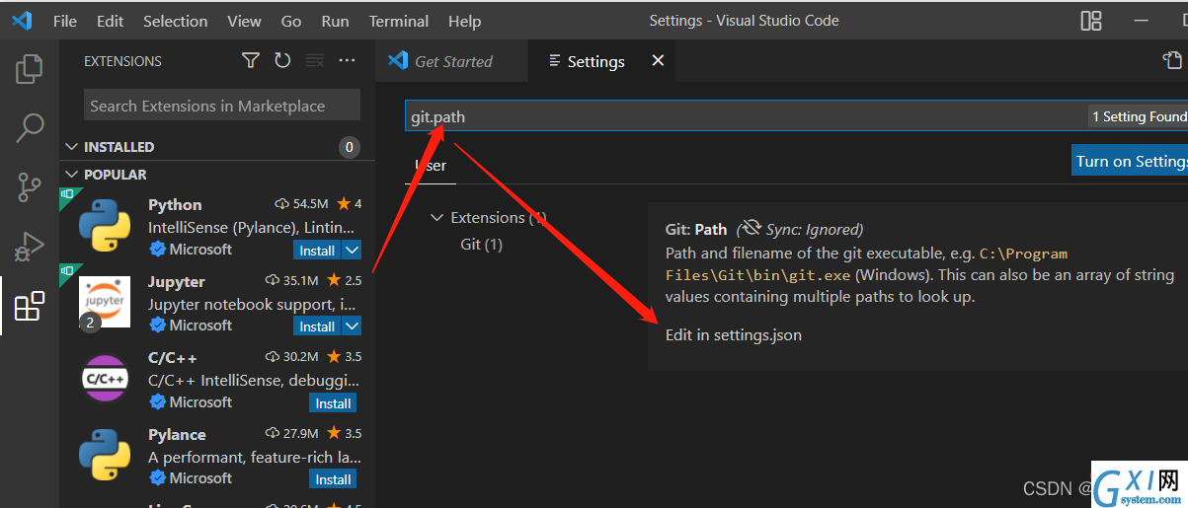The image size is (1188, 508).
Task: Open the Extensions view icon
Action: point(30,306)
